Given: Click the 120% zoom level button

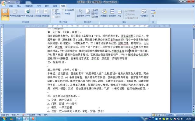Looking at the screenshot, I should coord(170,115).
